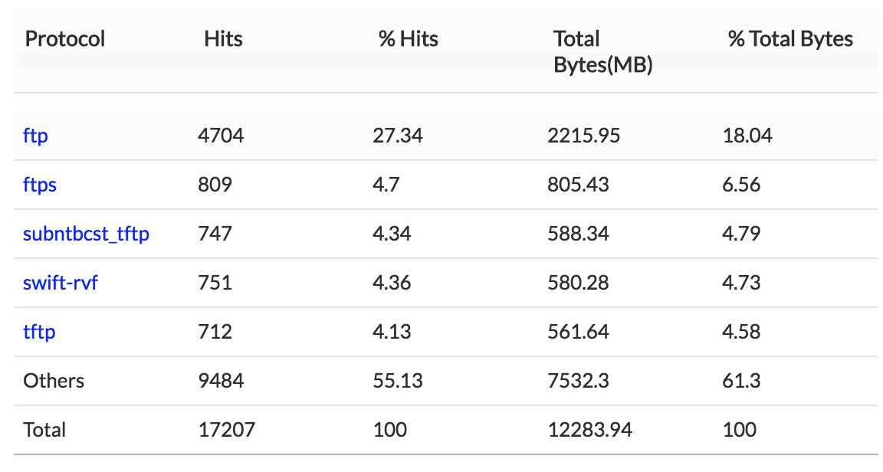This screenshot has height=472, width=883.
Task: Open the swift-rvf protocol link
Action: coord(61,284)
